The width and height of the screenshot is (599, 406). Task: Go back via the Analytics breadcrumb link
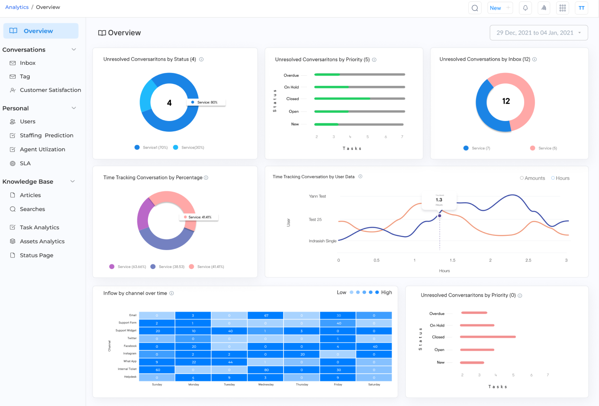(x=17, y=7)
